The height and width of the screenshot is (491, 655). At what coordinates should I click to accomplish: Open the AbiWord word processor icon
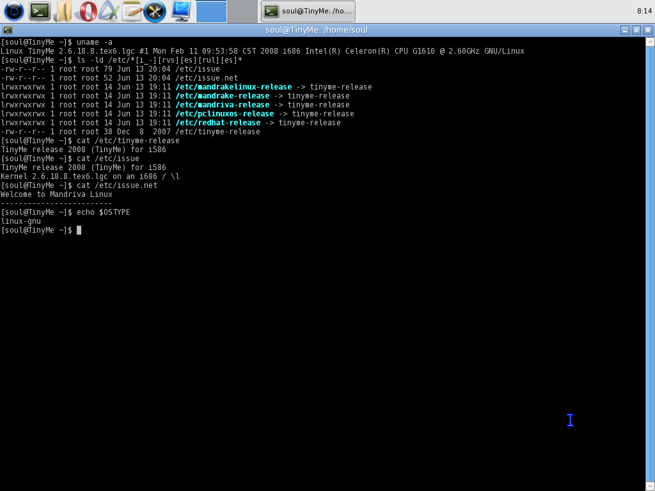109,12
